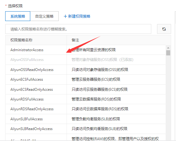
Task: Select the AliyunECSFullAccess policy
Action: coord(27,79)
